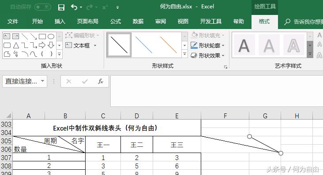Select the scribble shape tool

(x=15, y=54)
